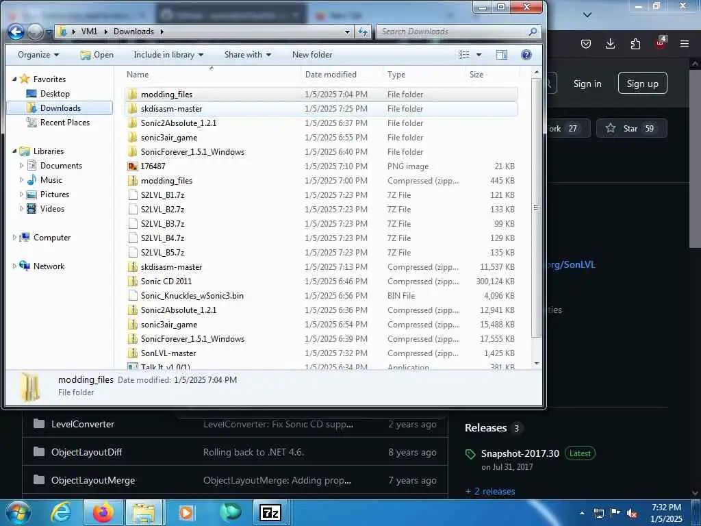Click the change view icon in toolbar
Viewport: 701px width, 526px height.
click(x=464, y=55)
